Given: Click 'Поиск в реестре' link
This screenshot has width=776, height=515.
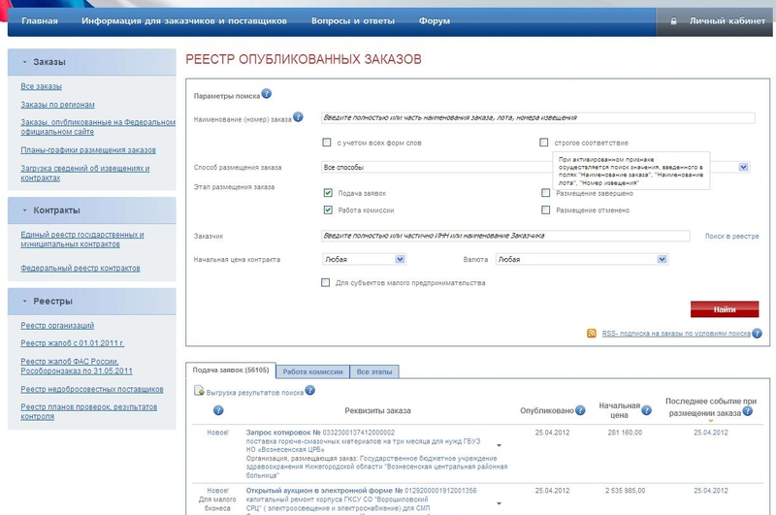Looking at the screenshot, I should point(732,237).
